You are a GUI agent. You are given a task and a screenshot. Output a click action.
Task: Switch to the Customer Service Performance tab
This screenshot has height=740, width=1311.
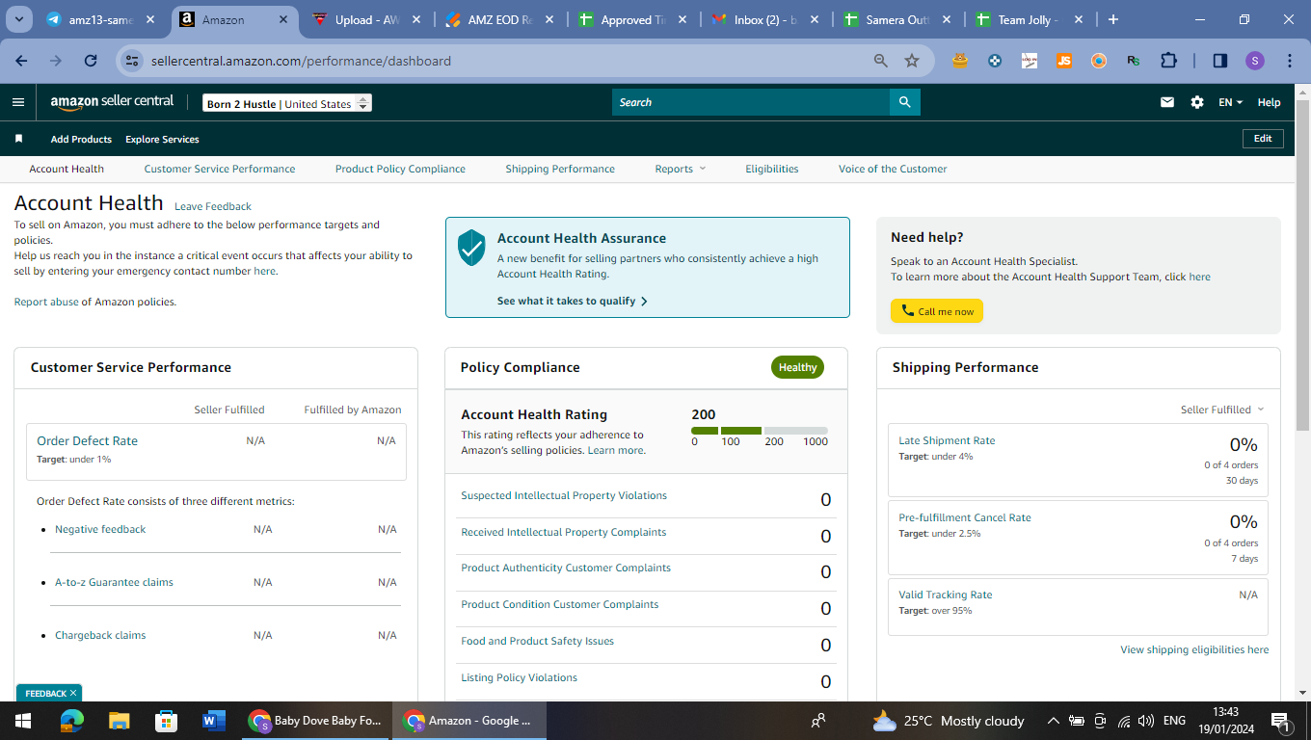[220, 169]
